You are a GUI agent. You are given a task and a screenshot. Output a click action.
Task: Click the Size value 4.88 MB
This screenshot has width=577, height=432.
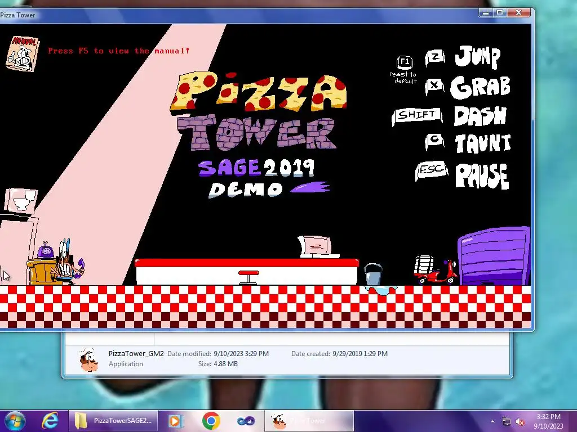(225, 364)
